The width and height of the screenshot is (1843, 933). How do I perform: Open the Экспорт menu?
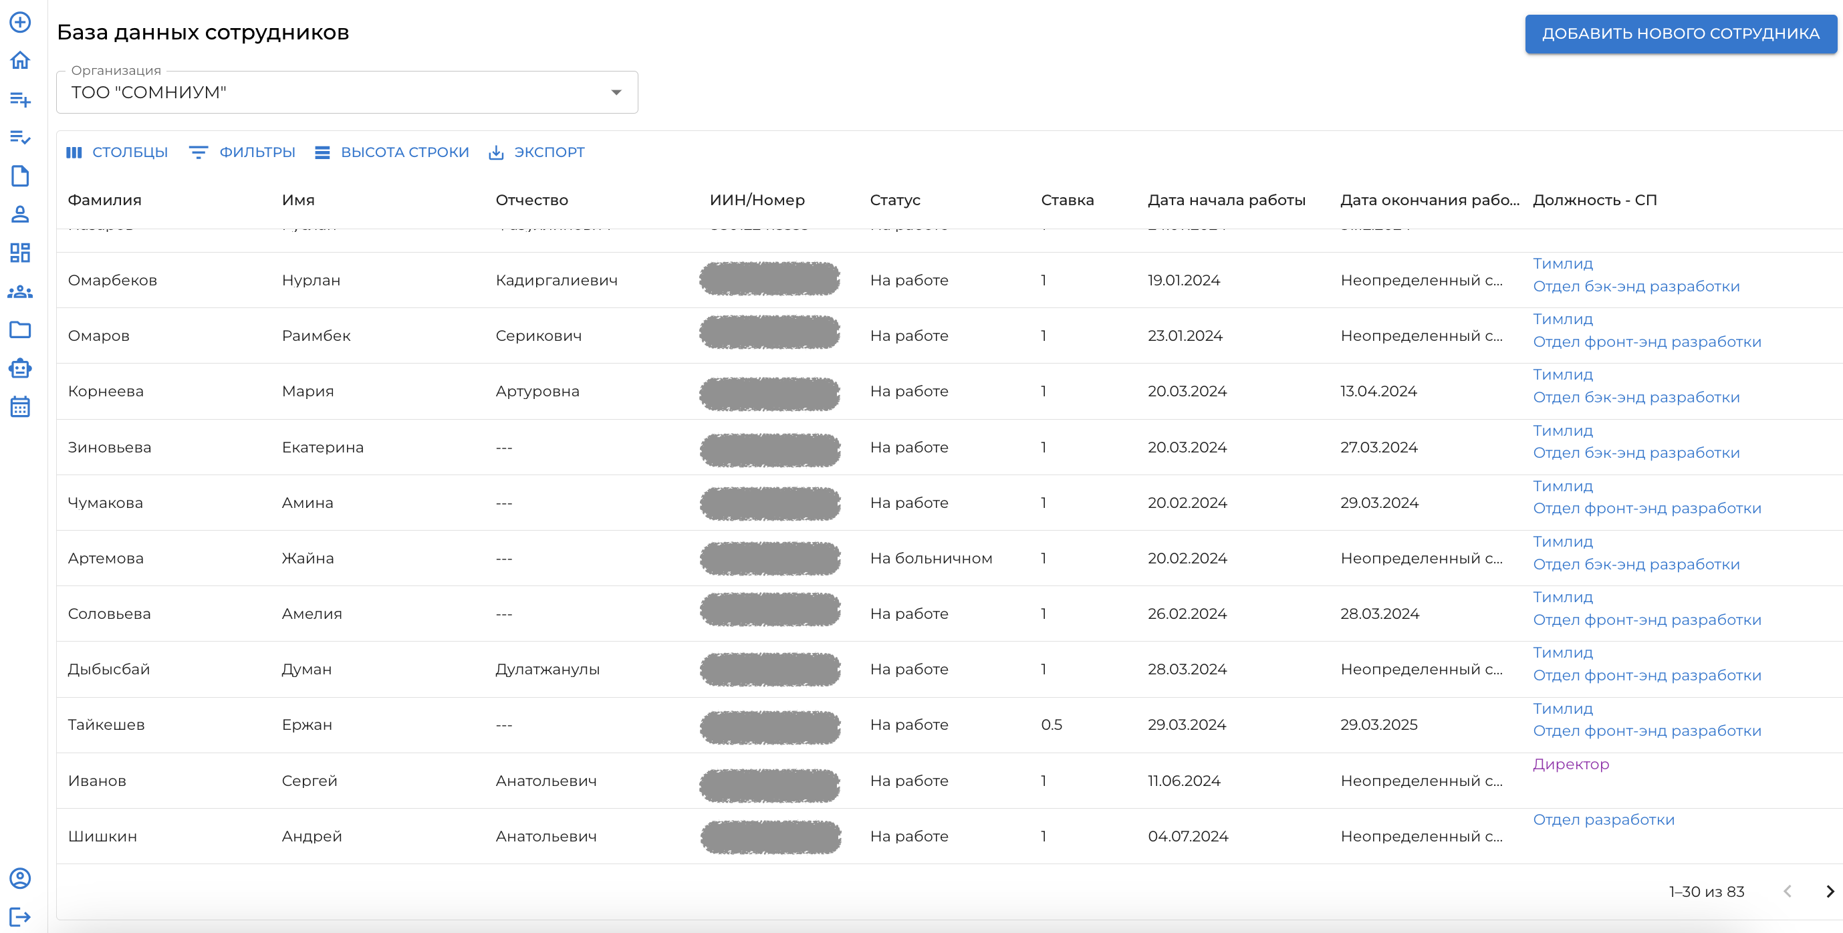(537, 152)
